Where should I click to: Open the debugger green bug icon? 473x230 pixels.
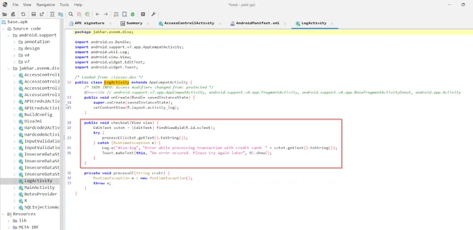(x=132, y=14)
